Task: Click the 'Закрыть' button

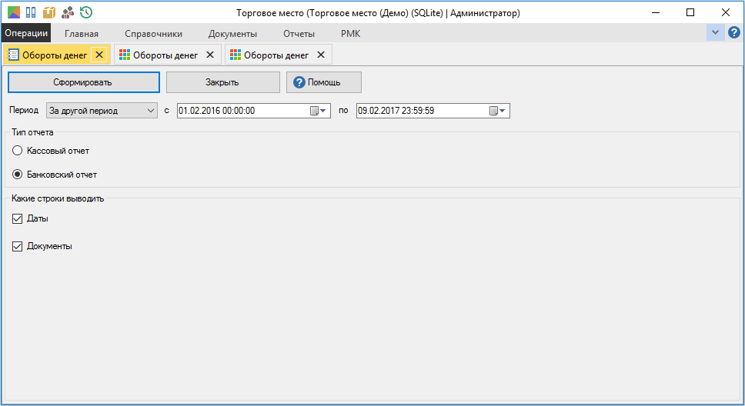Action: (x=223, y=82)
